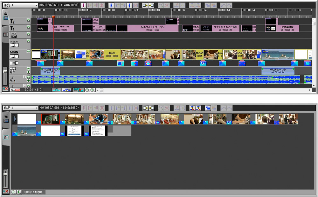Click the timeline horizontal scrollbar right arrow

click(x=310, y=90)
